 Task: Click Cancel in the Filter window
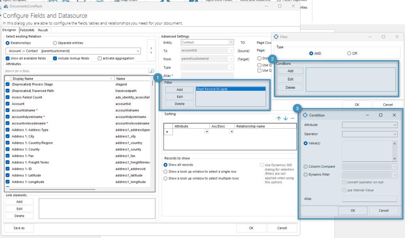click(388, 105)
